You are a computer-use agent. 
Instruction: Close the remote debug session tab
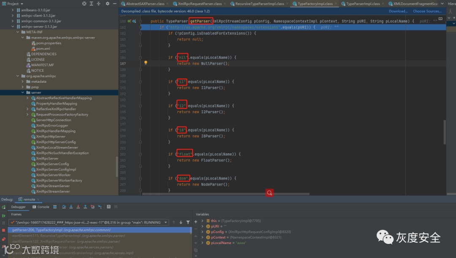click(38, 200)
